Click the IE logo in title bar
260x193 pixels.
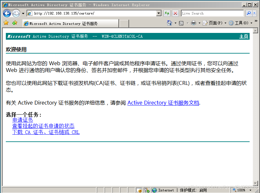(x=5, y=5)
